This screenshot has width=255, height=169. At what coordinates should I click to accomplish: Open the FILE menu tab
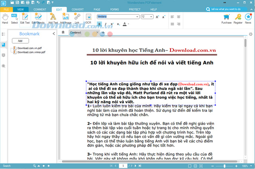click(x=6, y=10)
